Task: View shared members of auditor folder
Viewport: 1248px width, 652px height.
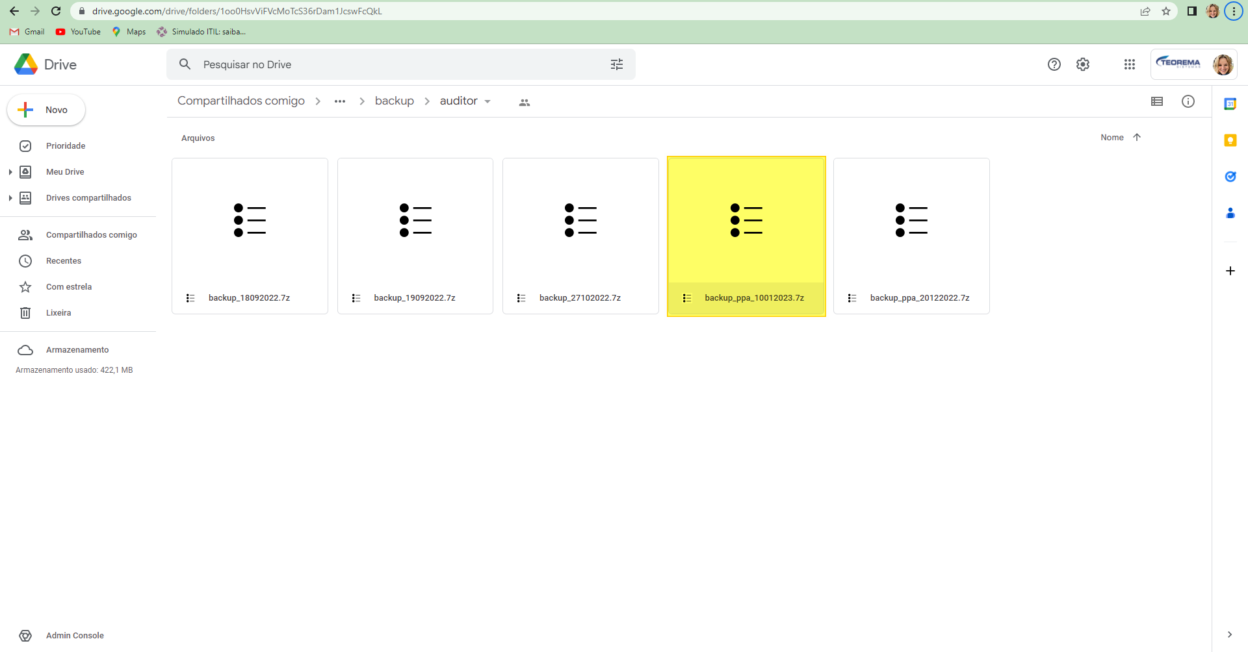Action: pyautogui.click(x=525, y=102)
